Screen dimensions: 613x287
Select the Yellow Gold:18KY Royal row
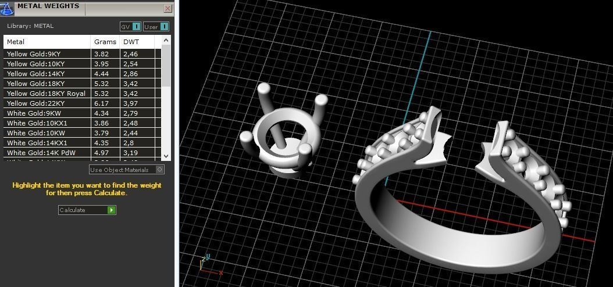click(82, 94)
